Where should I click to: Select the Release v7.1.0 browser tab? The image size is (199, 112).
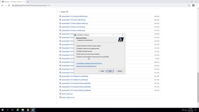point(13,2)
